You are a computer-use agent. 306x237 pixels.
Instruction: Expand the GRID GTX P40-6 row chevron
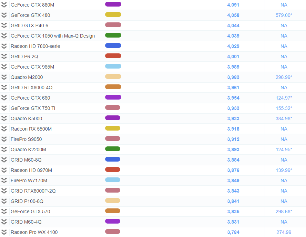4,25
